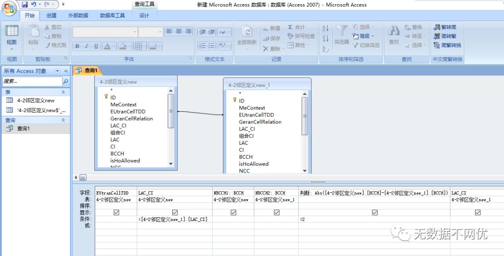Image resolution: width=504 pixels, height=256 pixels.
Task: Toggle italic I formatting
Action: [x=86, y=46]
